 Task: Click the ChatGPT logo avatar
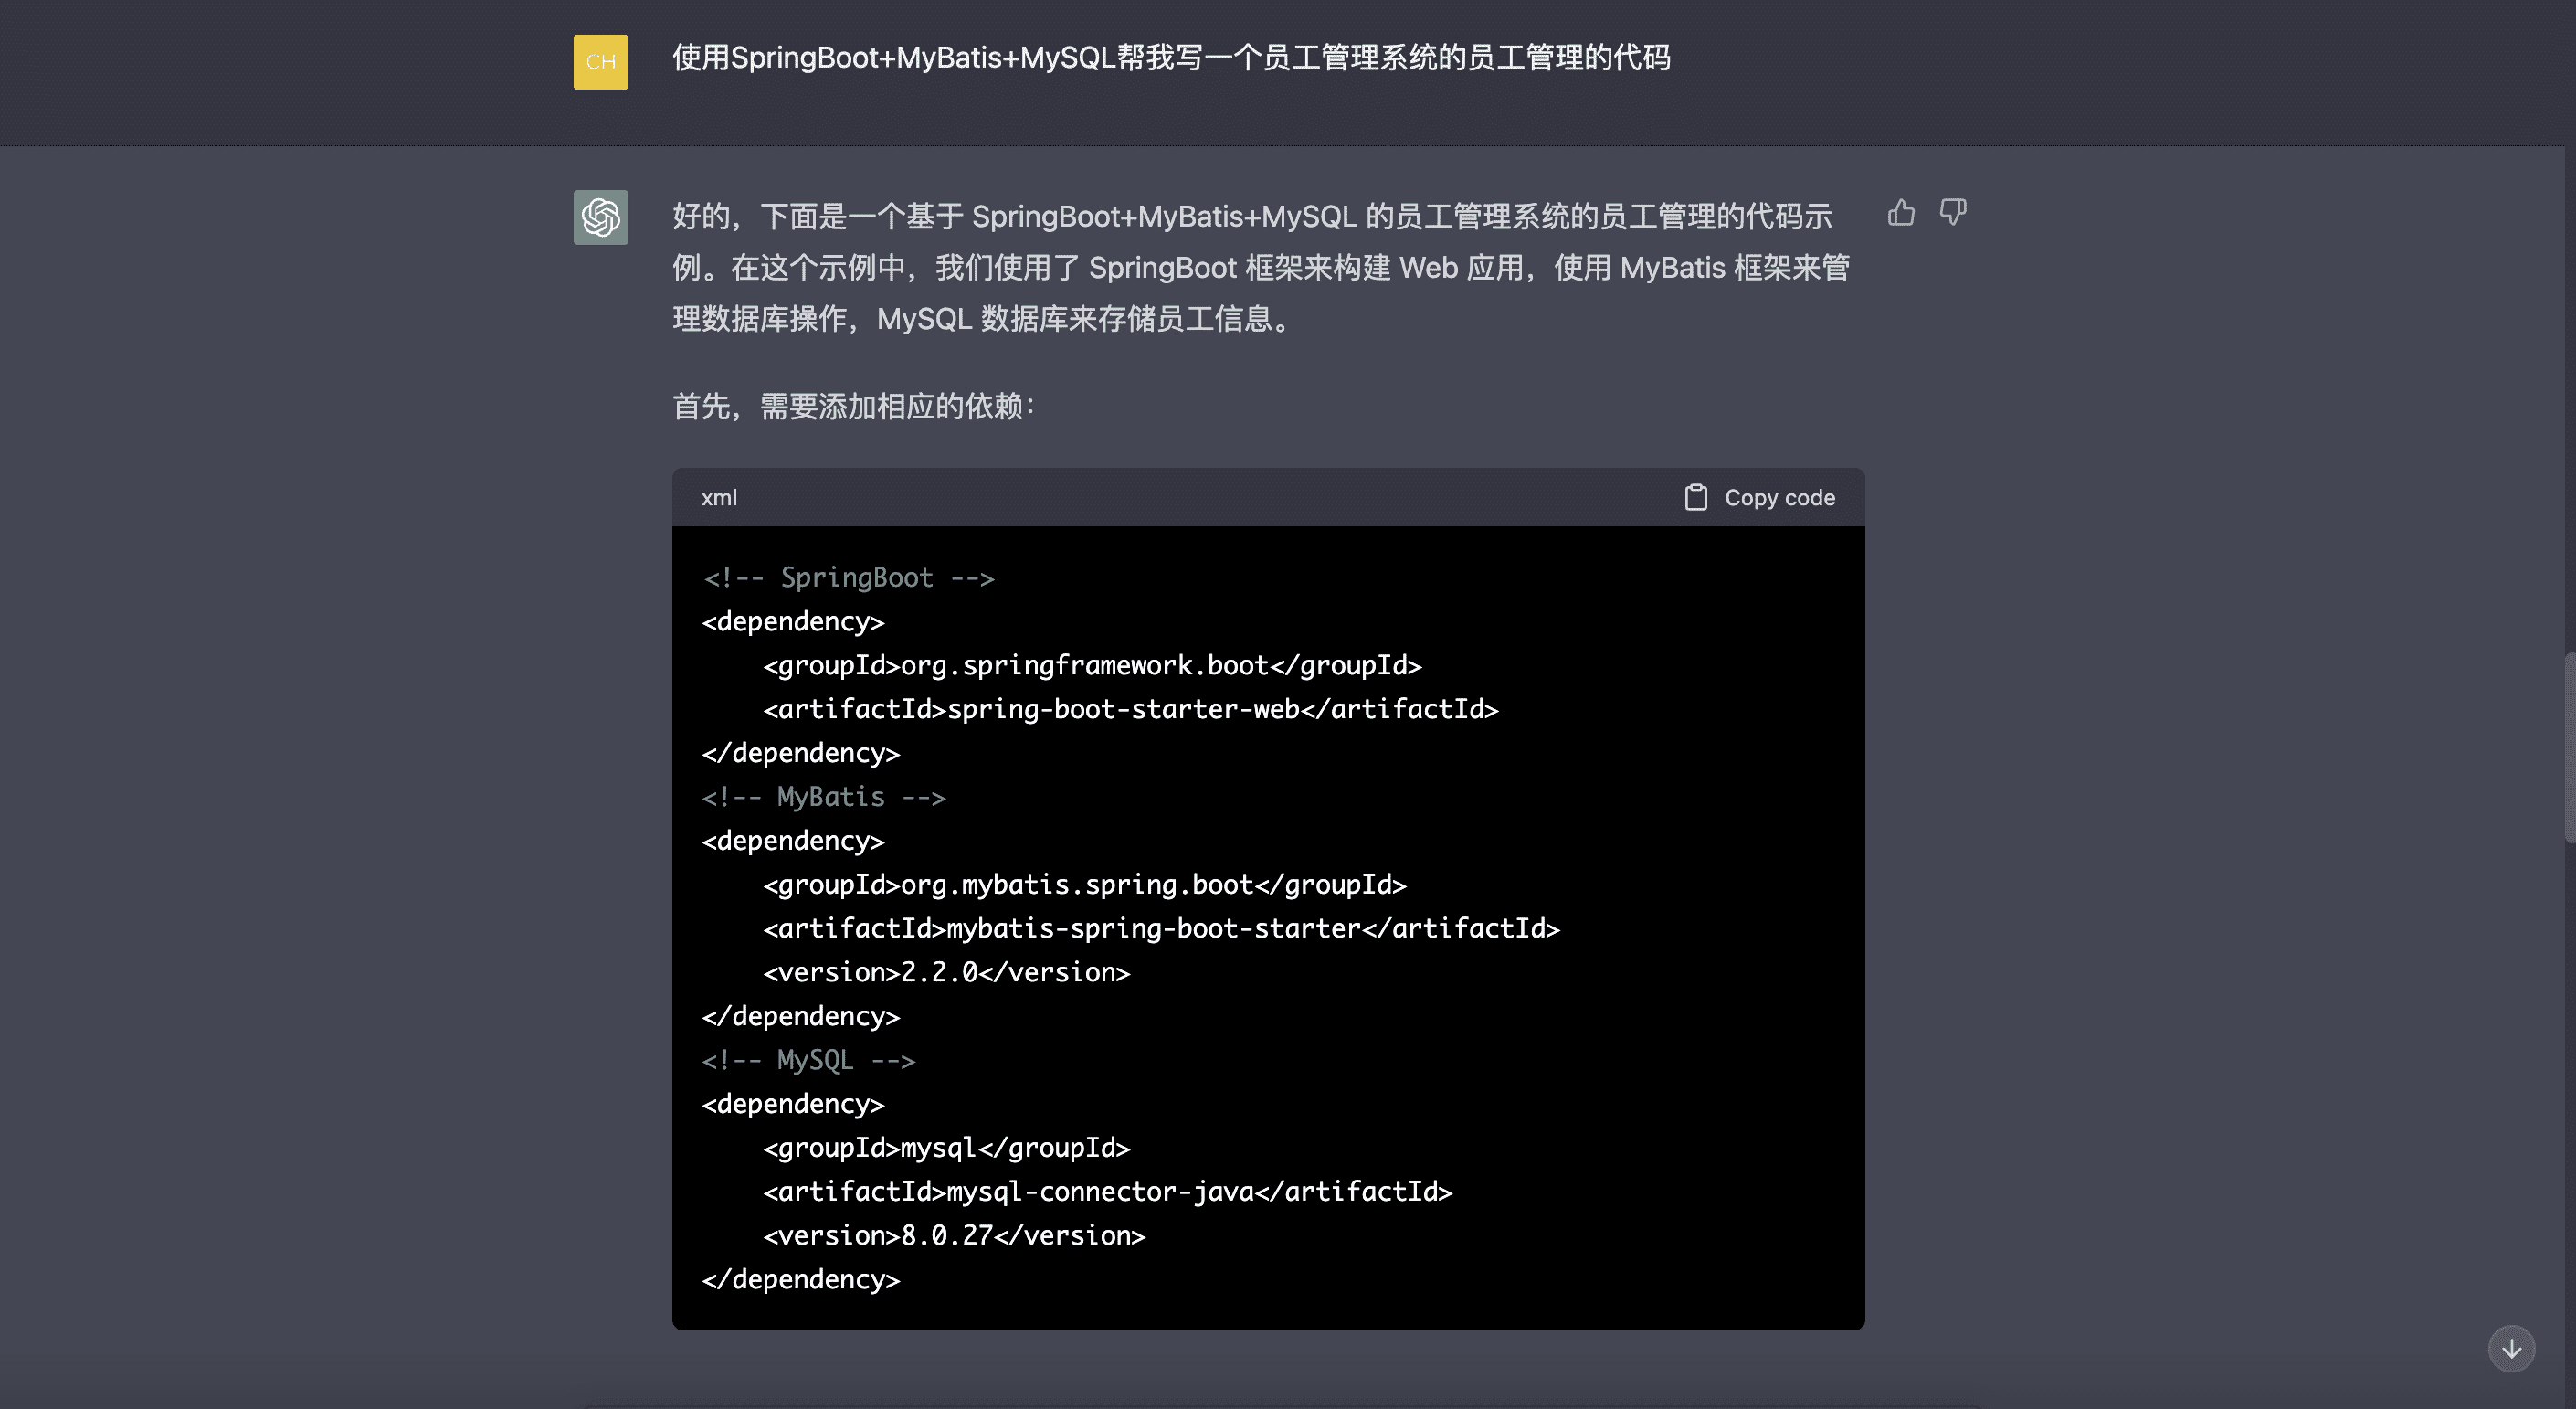600,217
